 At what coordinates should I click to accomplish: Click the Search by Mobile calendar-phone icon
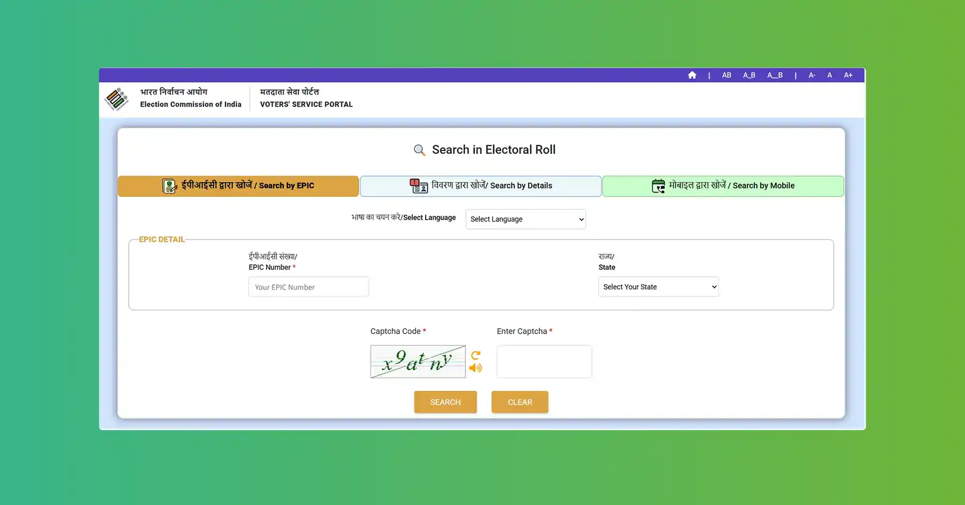click(658, 186)
